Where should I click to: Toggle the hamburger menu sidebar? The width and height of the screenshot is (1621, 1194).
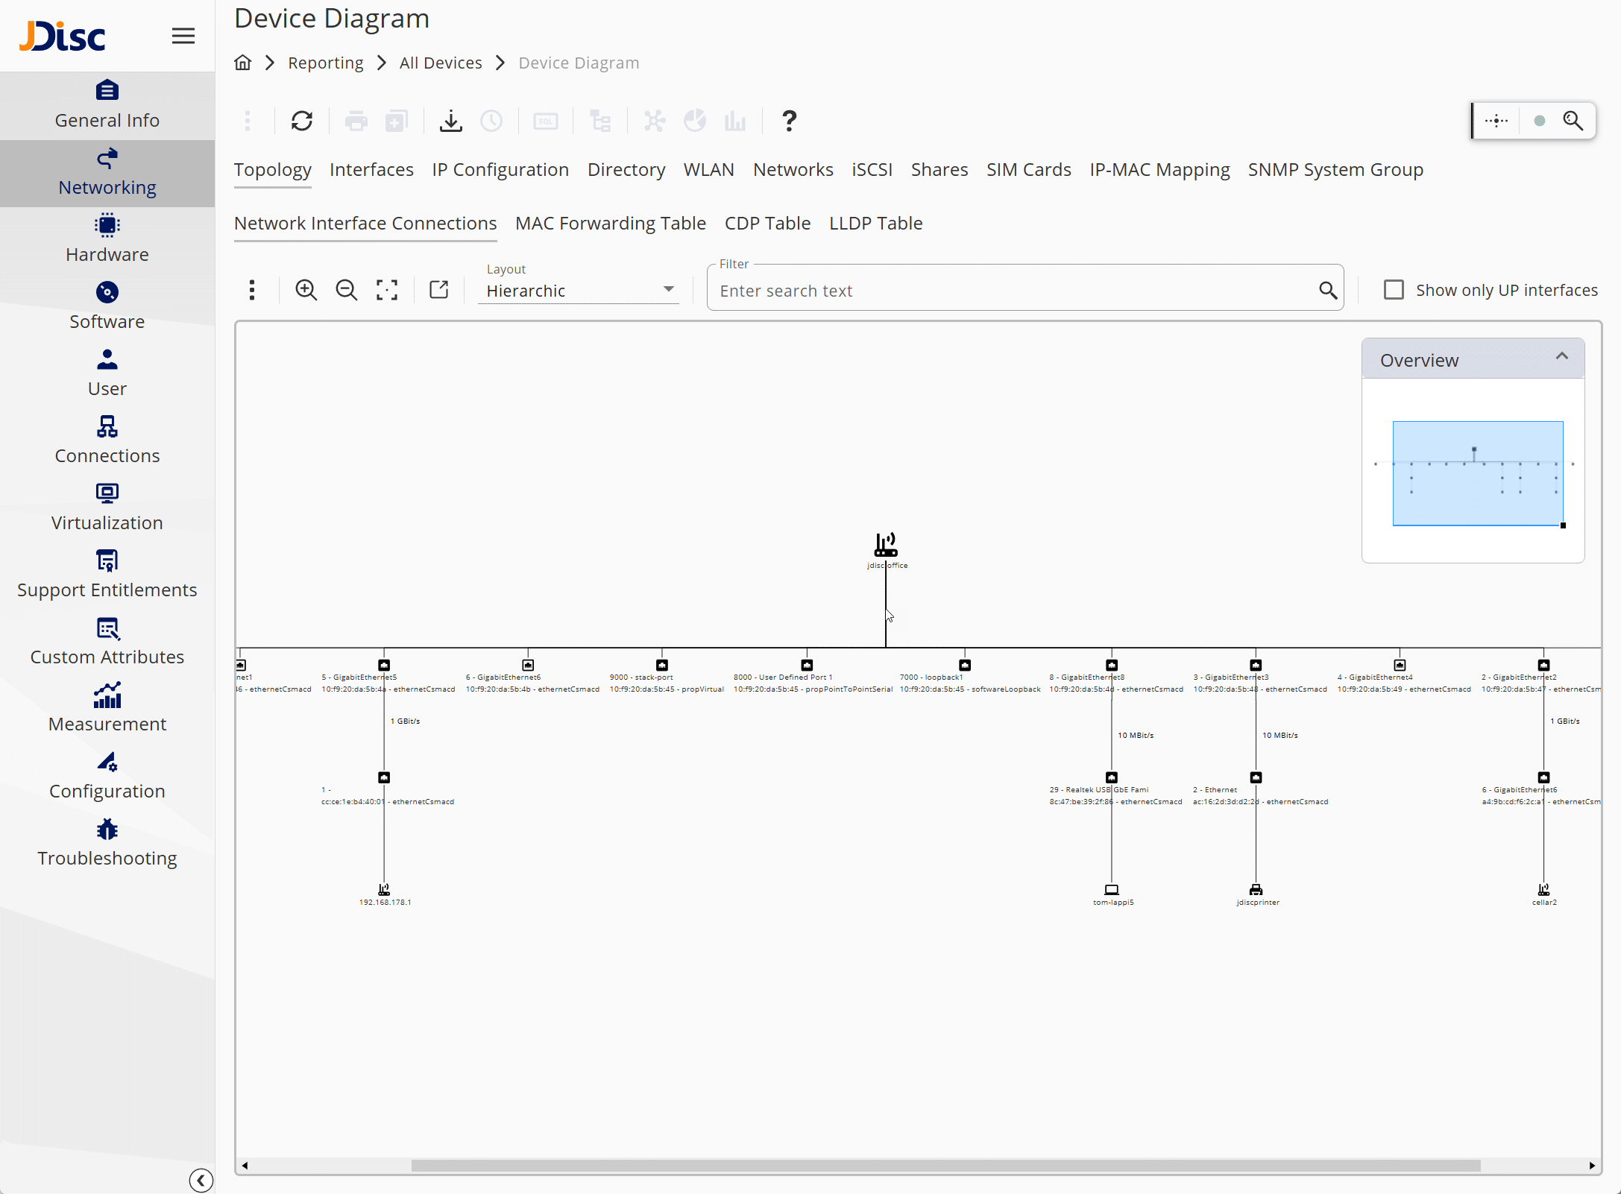183,36
